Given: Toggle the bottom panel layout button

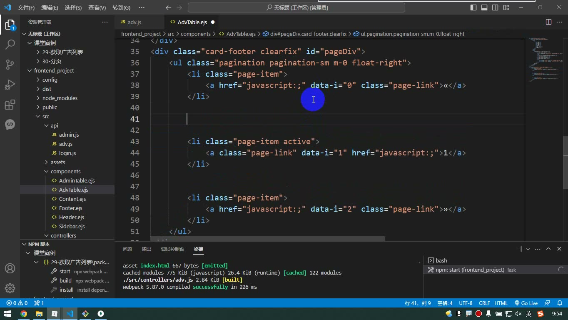Looking at the screenshot, I should tap(484, 7).
